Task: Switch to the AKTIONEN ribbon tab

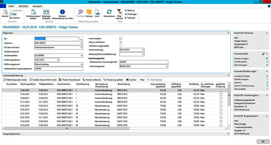Action: pyautogui.click(x=23, y=6)
